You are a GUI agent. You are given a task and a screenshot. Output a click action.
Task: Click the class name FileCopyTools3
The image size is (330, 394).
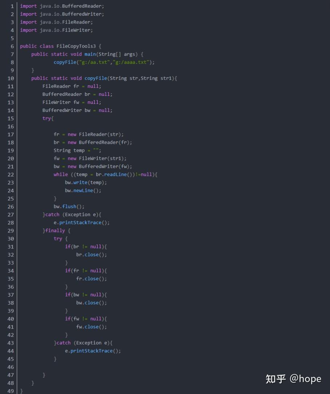coord(76,46)
